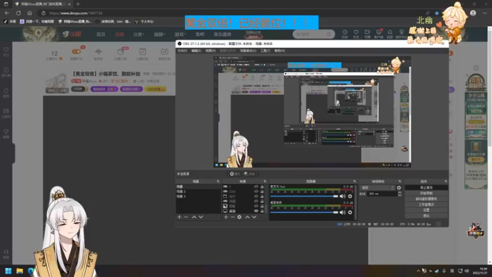
Task: Select 场景 2 in the scenes list
Action: click(x=198, y=191)
